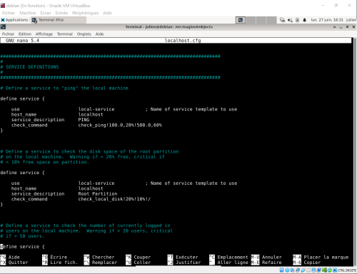Open VirtualBox Écran menu
Image resolution: width=357 pixels, height=274 pixels.
pyautogui.click(x=46, y=13)
